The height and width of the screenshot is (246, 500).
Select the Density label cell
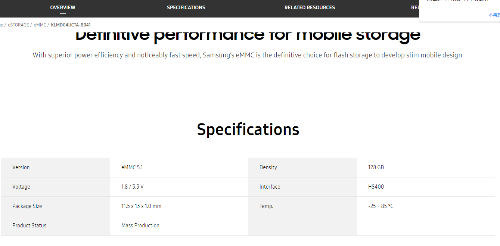pos(302,167)
